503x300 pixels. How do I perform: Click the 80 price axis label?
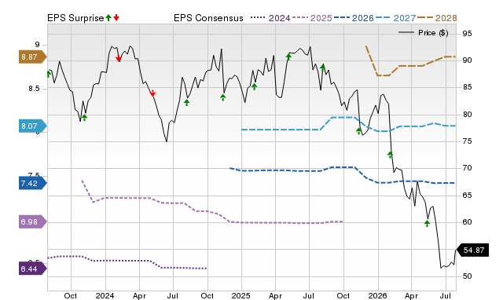click(467, 115)
